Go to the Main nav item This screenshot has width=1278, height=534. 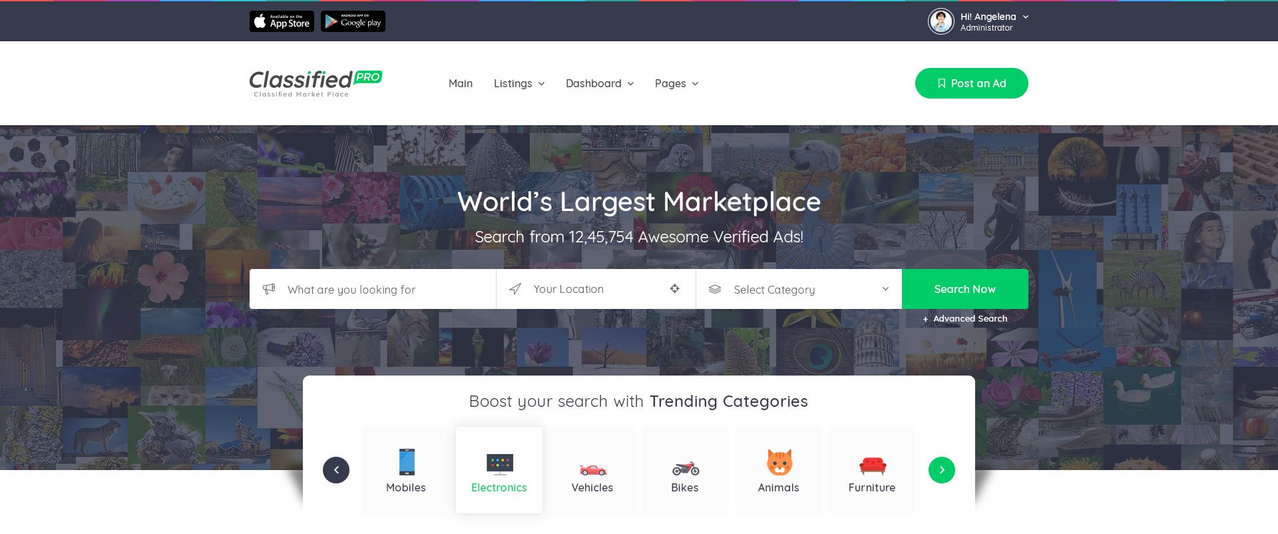pos(461,83)
